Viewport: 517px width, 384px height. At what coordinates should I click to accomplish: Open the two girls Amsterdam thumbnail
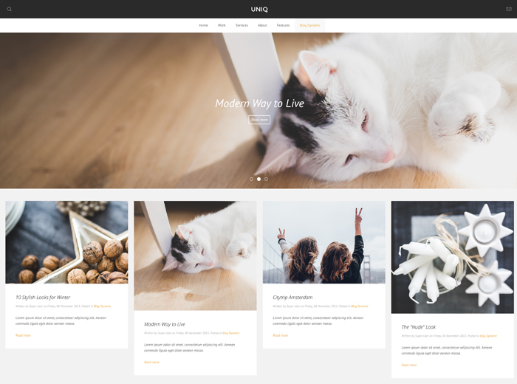[x=323, y=242]
